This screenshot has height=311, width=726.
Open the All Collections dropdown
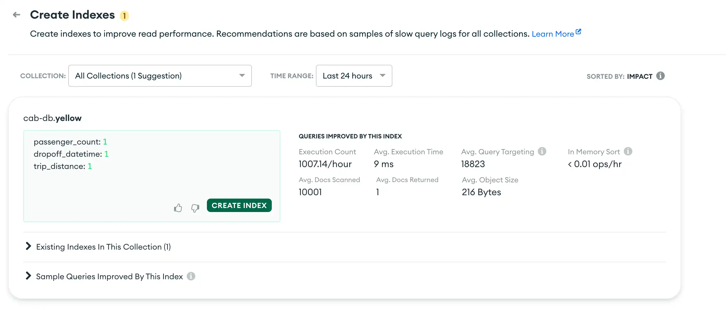(160, 76)
